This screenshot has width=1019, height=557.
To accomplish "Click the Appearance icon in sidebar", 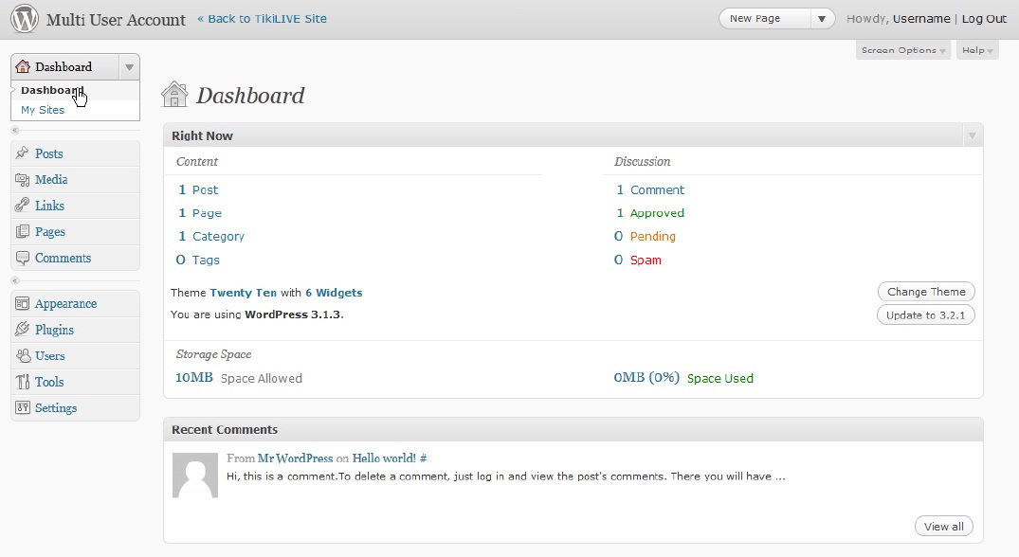I will coord(22,303).
